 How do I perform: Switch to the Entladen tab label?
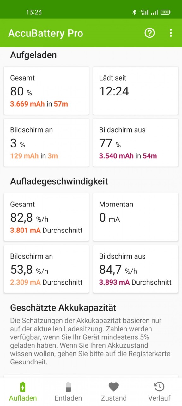tap(68, 398)
